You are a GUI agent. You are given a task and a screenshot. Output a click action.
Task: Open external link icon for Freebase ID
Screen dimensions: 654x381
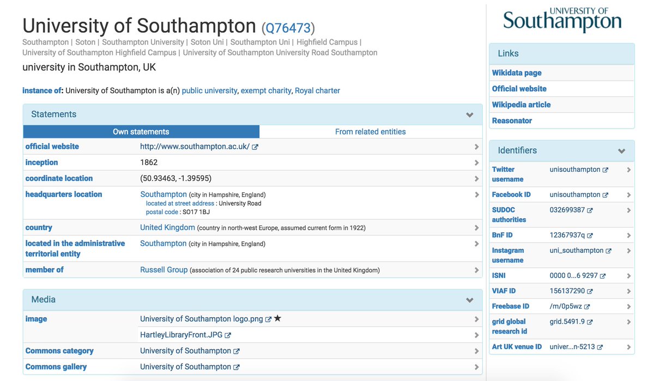tap(587, 307)
